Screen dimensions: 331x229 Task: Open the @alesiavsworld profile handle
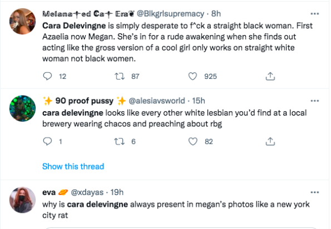pos(157,101)
